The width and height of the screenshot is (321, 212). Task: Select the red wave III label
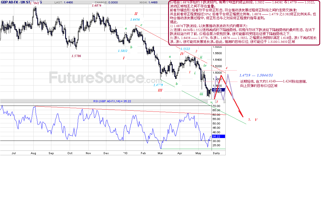click(x=160, y=90)
